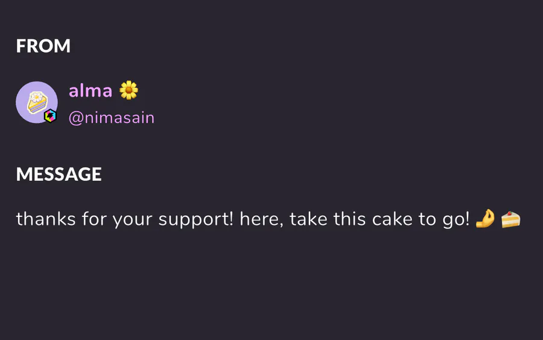Click the word "this" in the message
This screenshot has width=543, height=340.
[349, 219]
